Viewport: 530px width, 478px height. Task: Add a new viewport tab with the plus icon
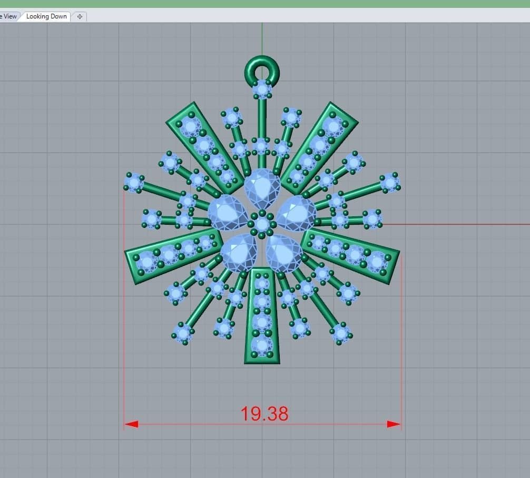[x=80, y=16]
